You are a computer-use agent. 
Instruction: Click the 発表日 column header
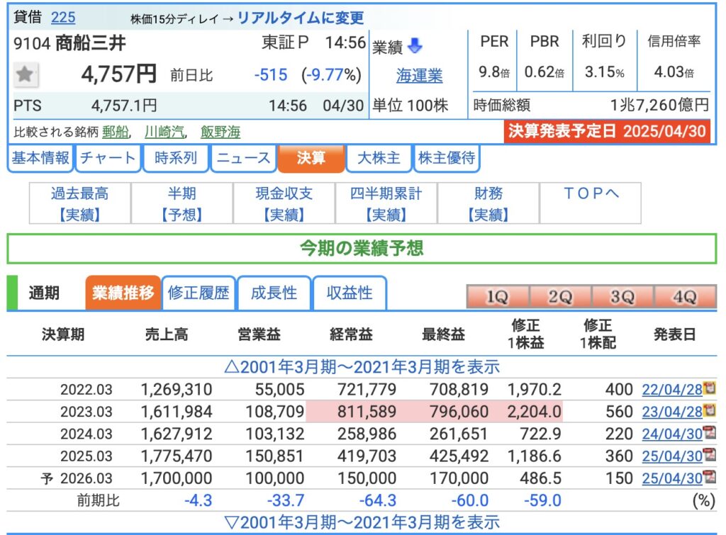click(x=675, y=334)
